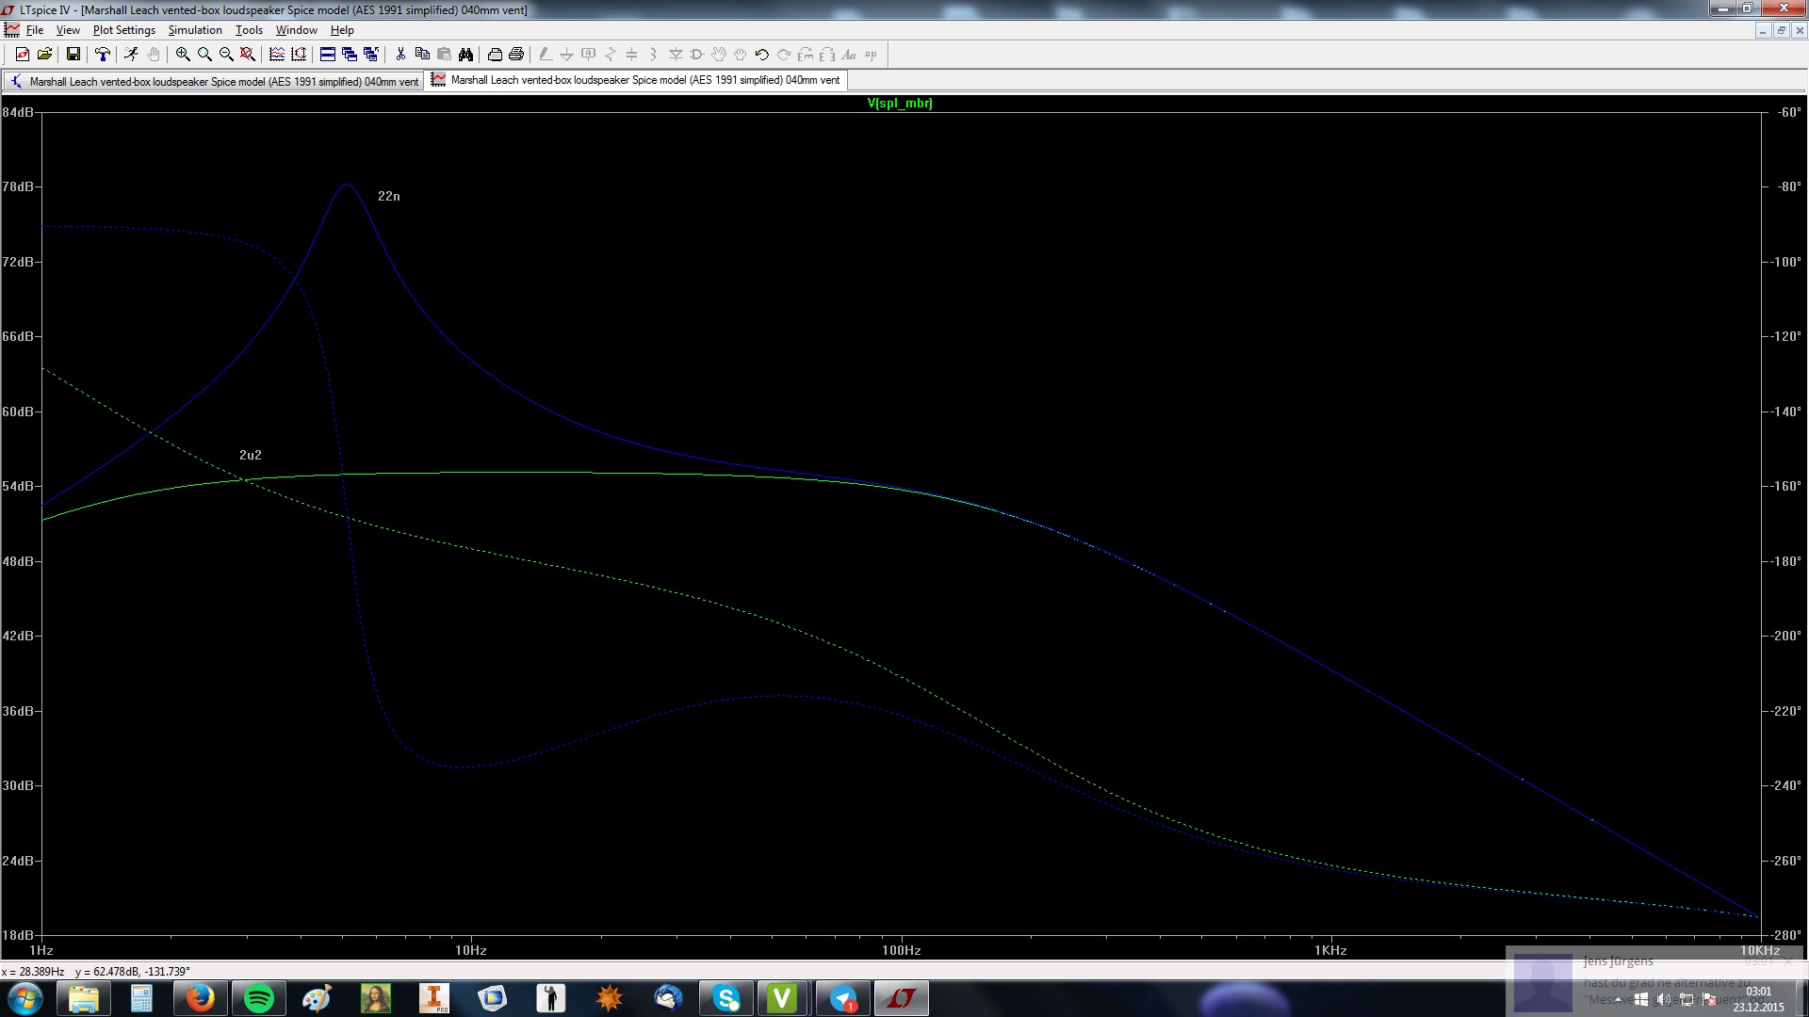
Task: Click the Zoom Out magnifier icon
Action: 226,55
